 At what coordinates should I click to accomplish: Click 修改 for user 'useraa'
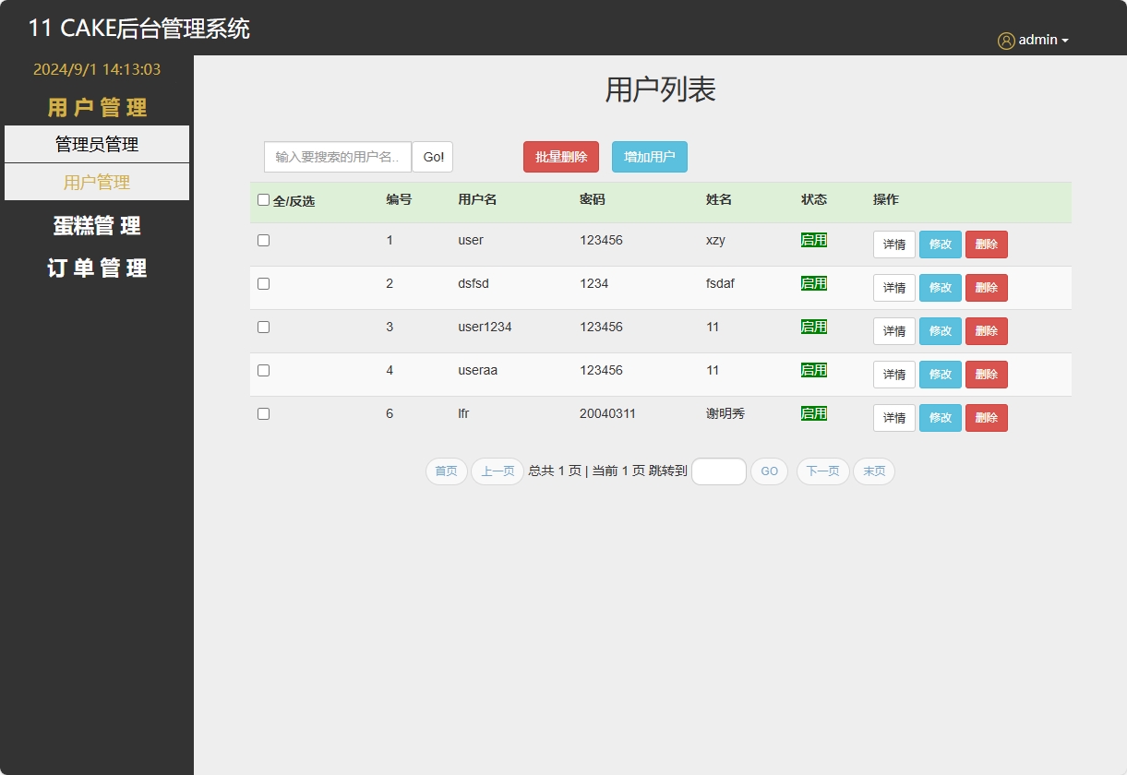pyautogui.click(x=940, y=374)
